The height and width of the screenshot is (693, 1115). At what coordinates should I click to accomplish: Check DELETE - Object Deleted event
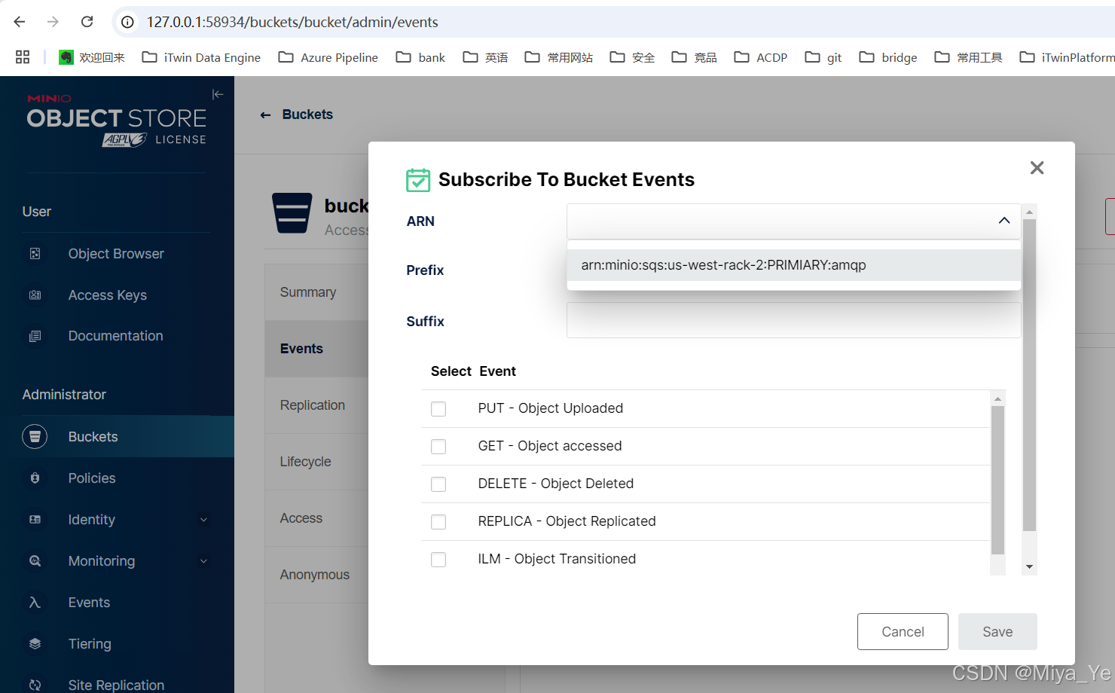(438, 484)
